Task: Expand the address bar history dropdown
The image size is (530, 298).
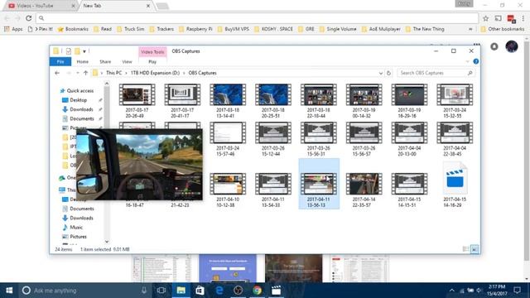Action: click(x=381, y=73)
